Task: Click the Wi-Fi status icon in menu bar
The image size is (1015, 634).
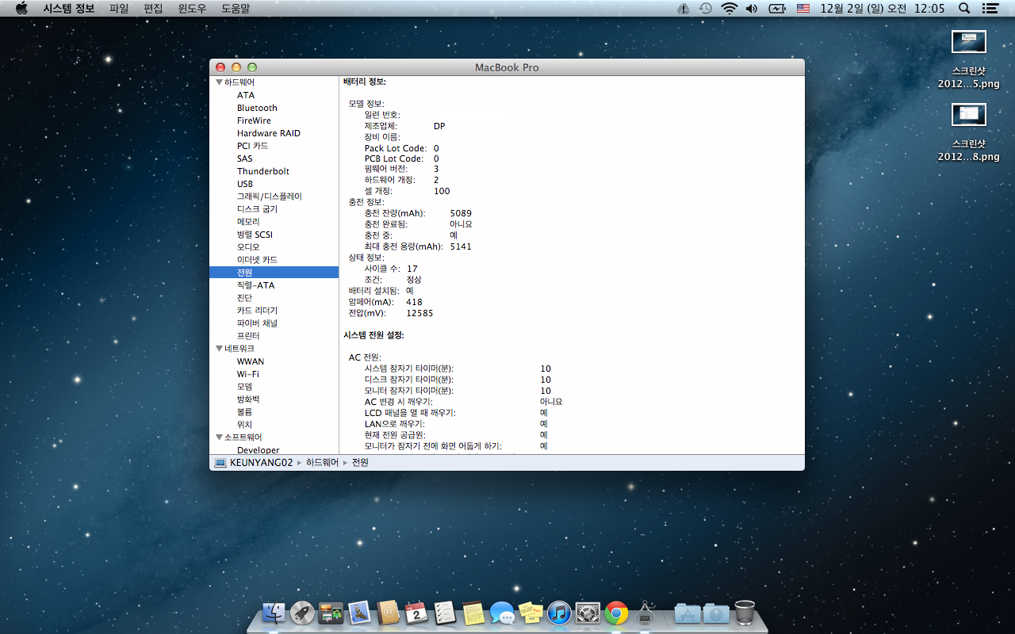Action: point(729,9)
